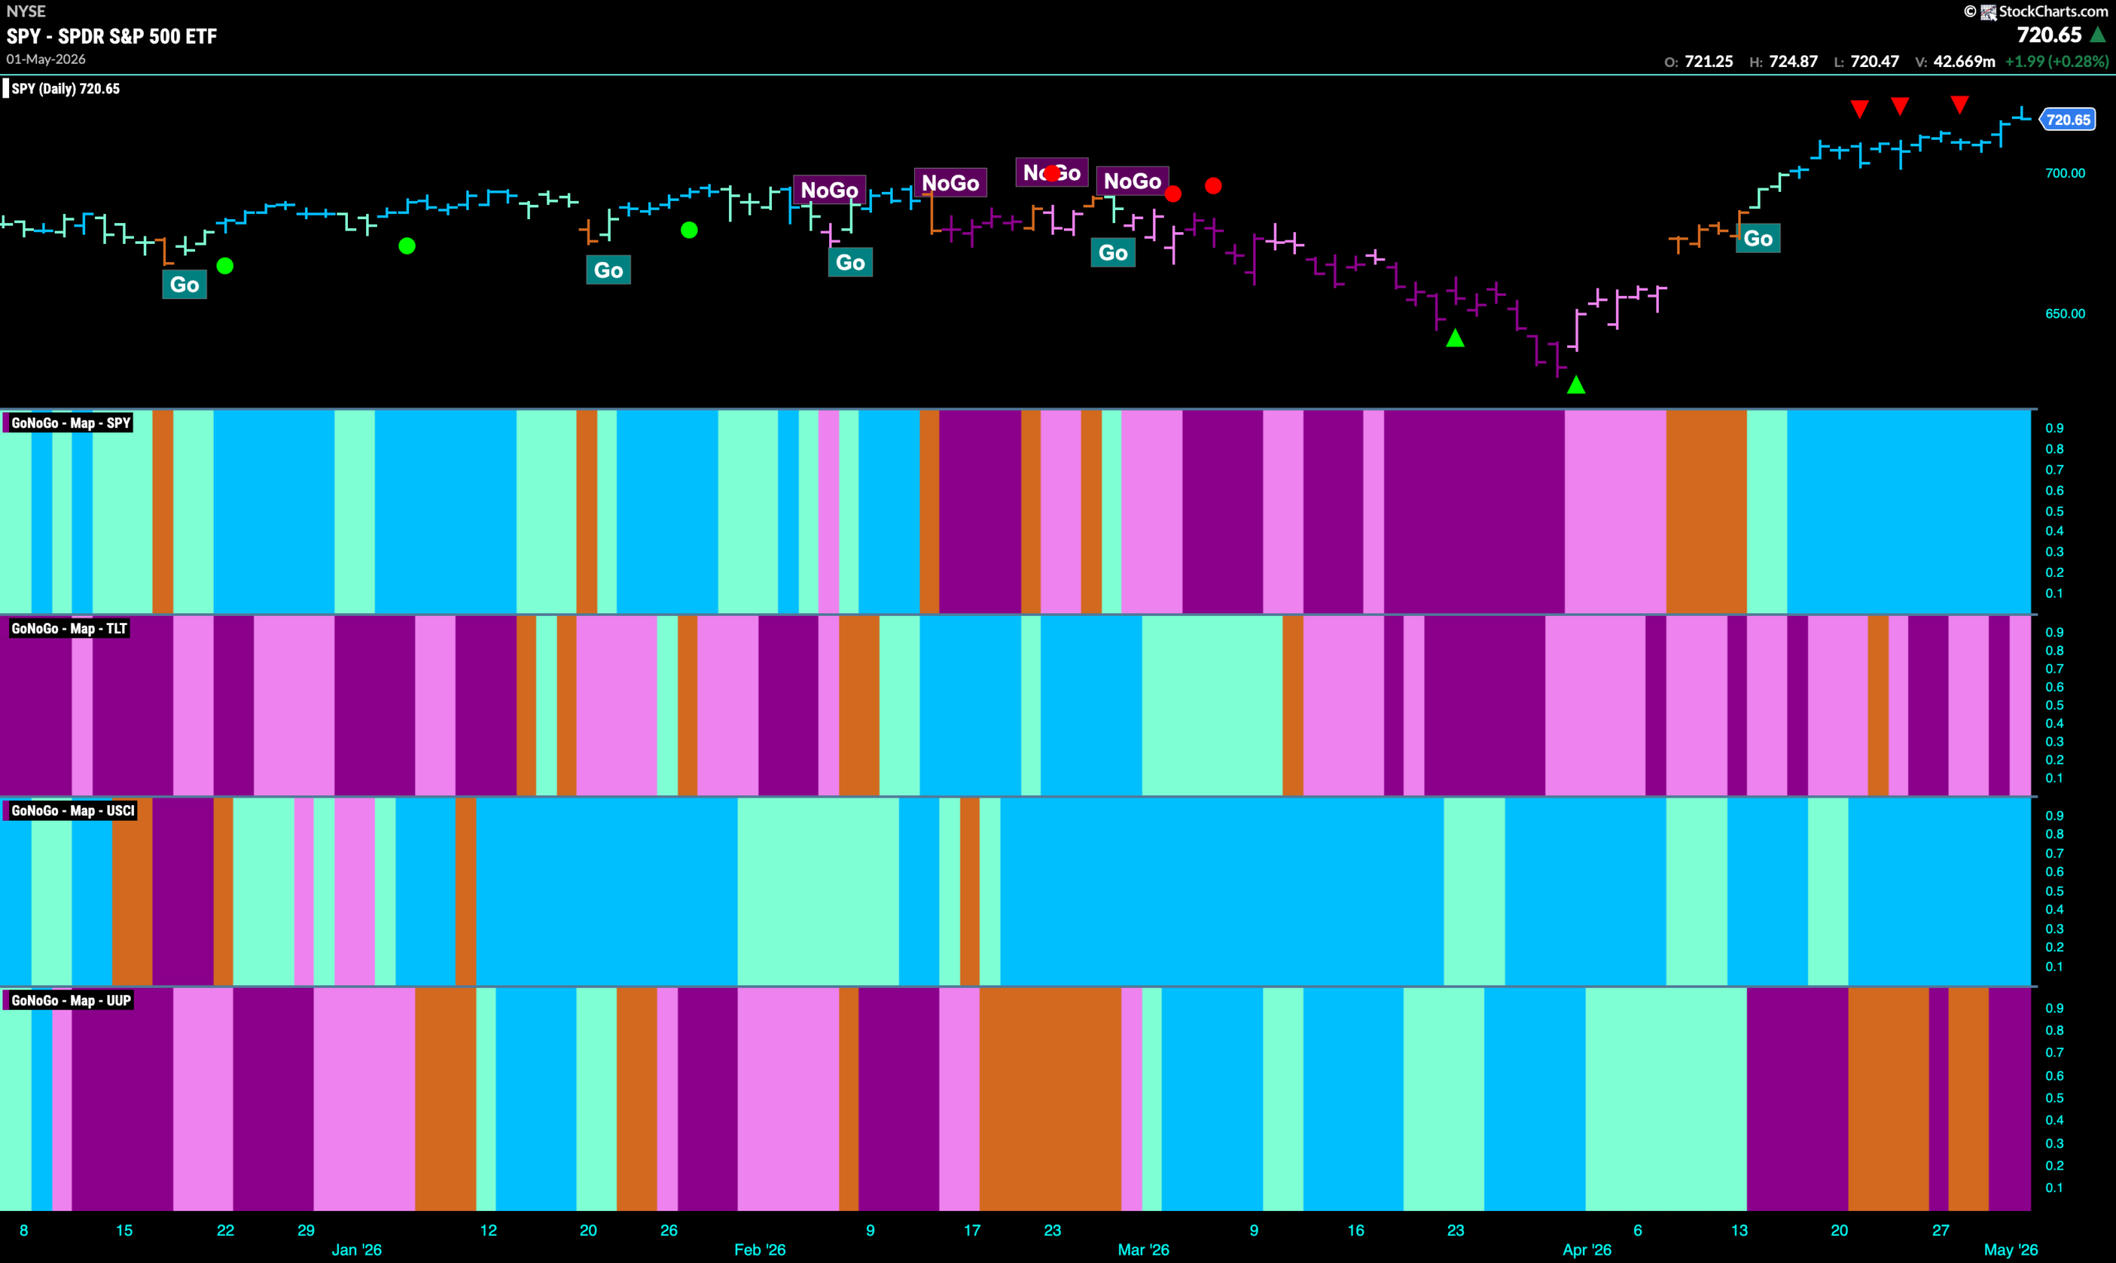Click the orange block in the SPY map in April
The image size is (2116, 1263).
click(x=1706, y=512)
